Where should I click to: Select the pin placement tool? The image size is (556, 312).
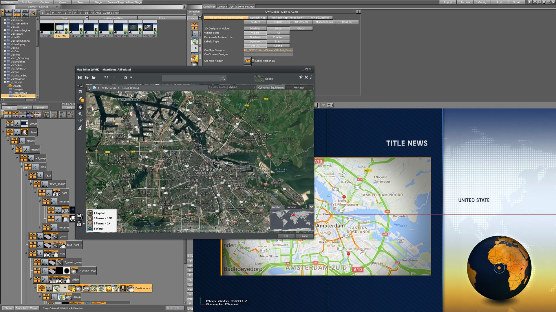point(81,99)
